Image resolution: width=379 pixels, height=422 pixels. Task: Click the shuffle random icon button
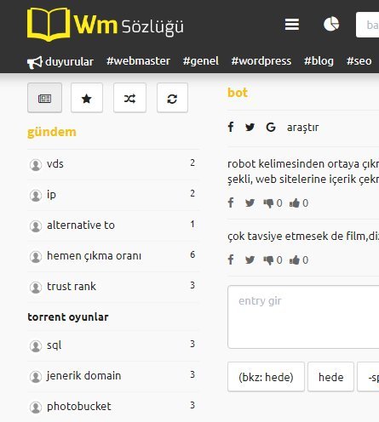129,98
